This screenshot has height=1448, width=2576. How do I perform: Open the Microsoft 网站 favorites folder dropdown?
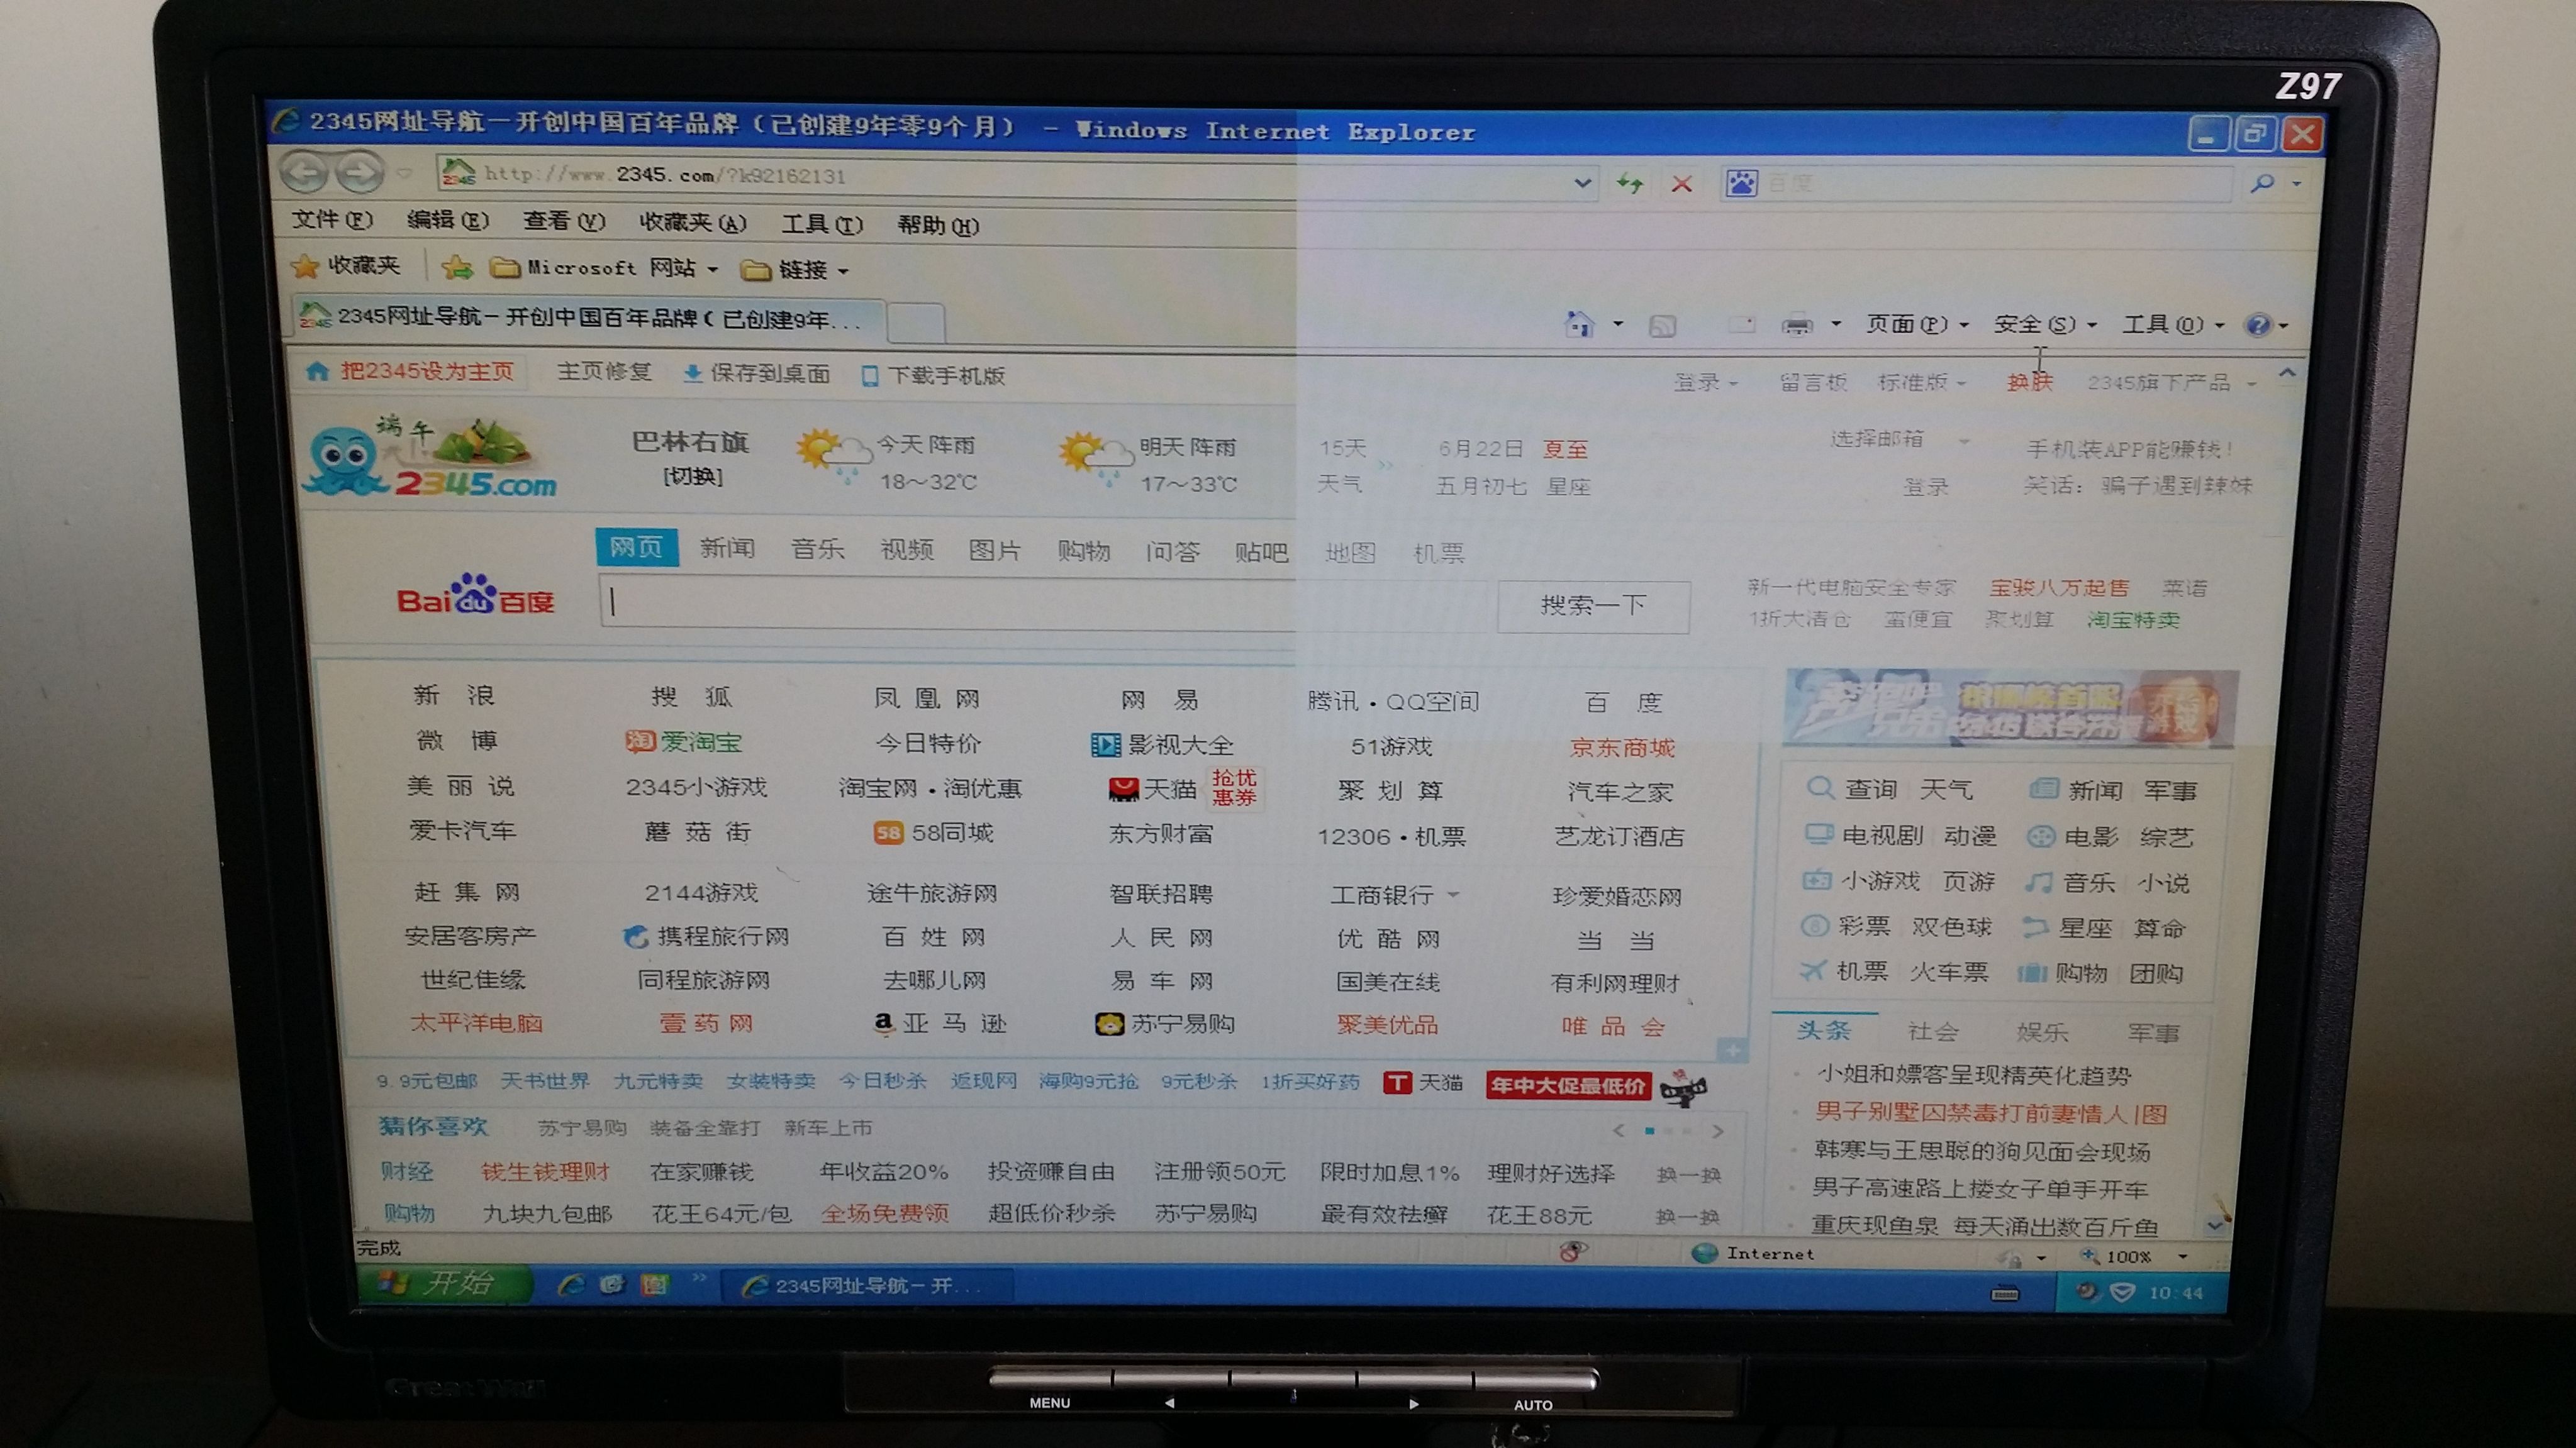[x=604, y=268]
